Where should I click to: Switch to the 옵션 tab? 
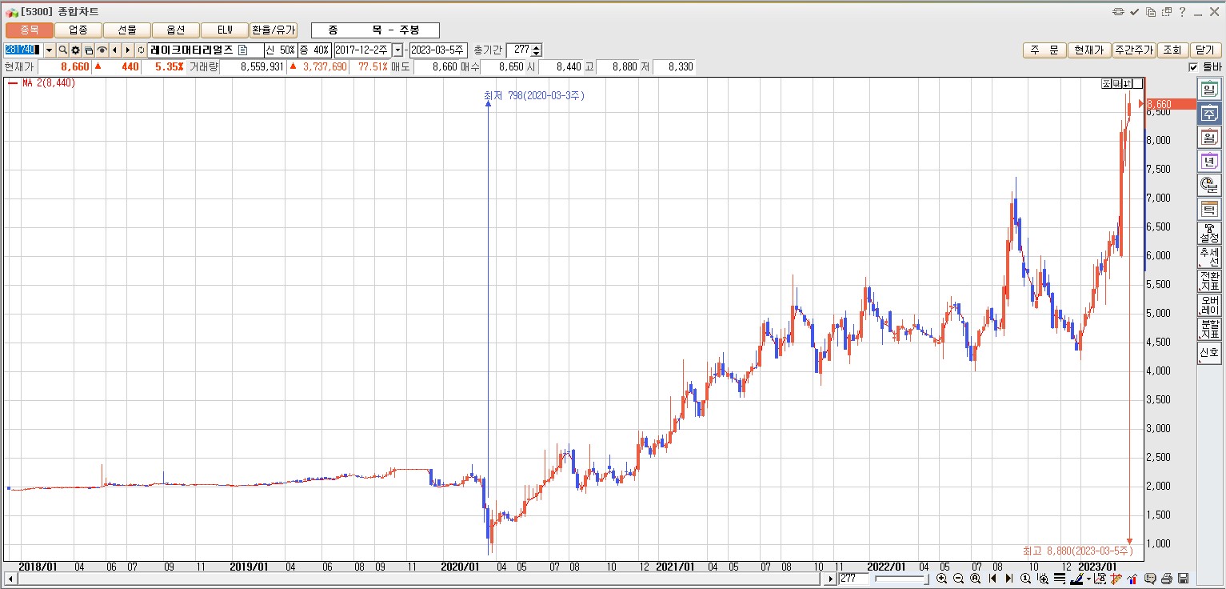coord(176,30)
